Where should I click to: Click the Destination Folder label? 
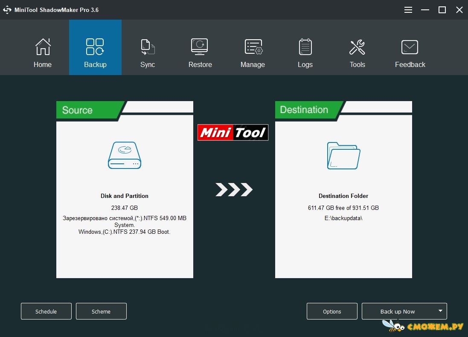[343, 196]
